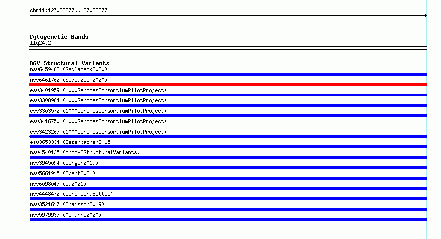Click the blue bar under nsv6098047

click(x=228, y=189)
